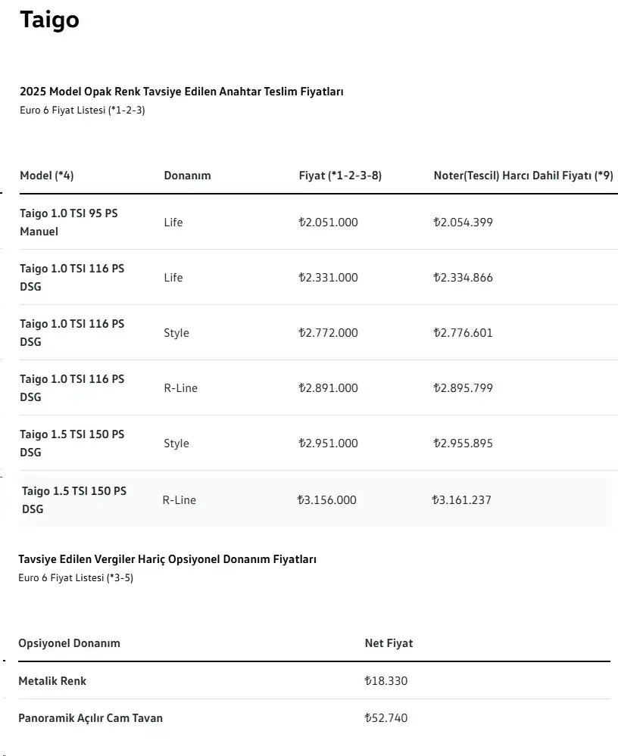Click the Fiyat (*1-2-3-8) column header
Image resolution: width=618 pixels, height=756 pixels.
tap(340, 176)
